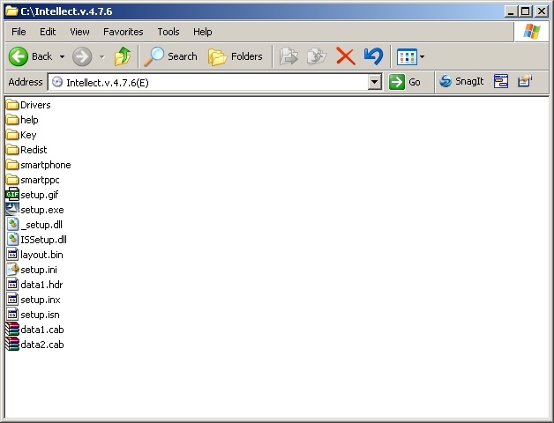This screenshot has width=554, height=423.
Task: Select the setup.ini file icon
Action: (12, 270)
